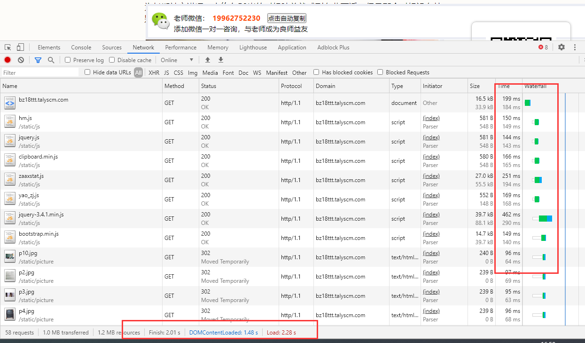Click the 点击自动复制 button
Viewport: 585px width, 343px height.
tap(287, 18)
